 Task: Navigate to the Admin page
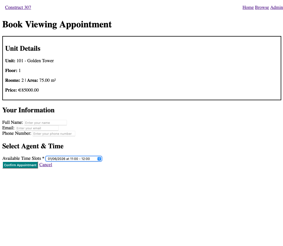pyautogui.click(x=276, y=7)
